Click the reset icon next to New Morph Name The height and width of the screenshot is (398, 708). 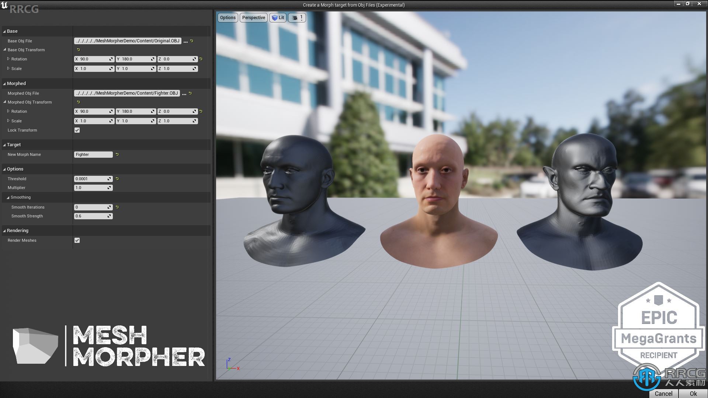pyautogui.click(x=116, y=154)
